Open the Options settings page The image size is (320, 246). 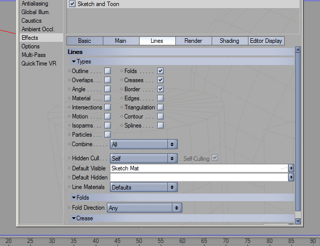[x=31, y=46]
